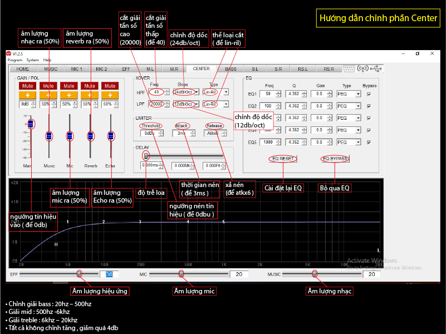Click the DELAY slider handle
Screen dimensions: 446x334
click(x=146, y=156)
